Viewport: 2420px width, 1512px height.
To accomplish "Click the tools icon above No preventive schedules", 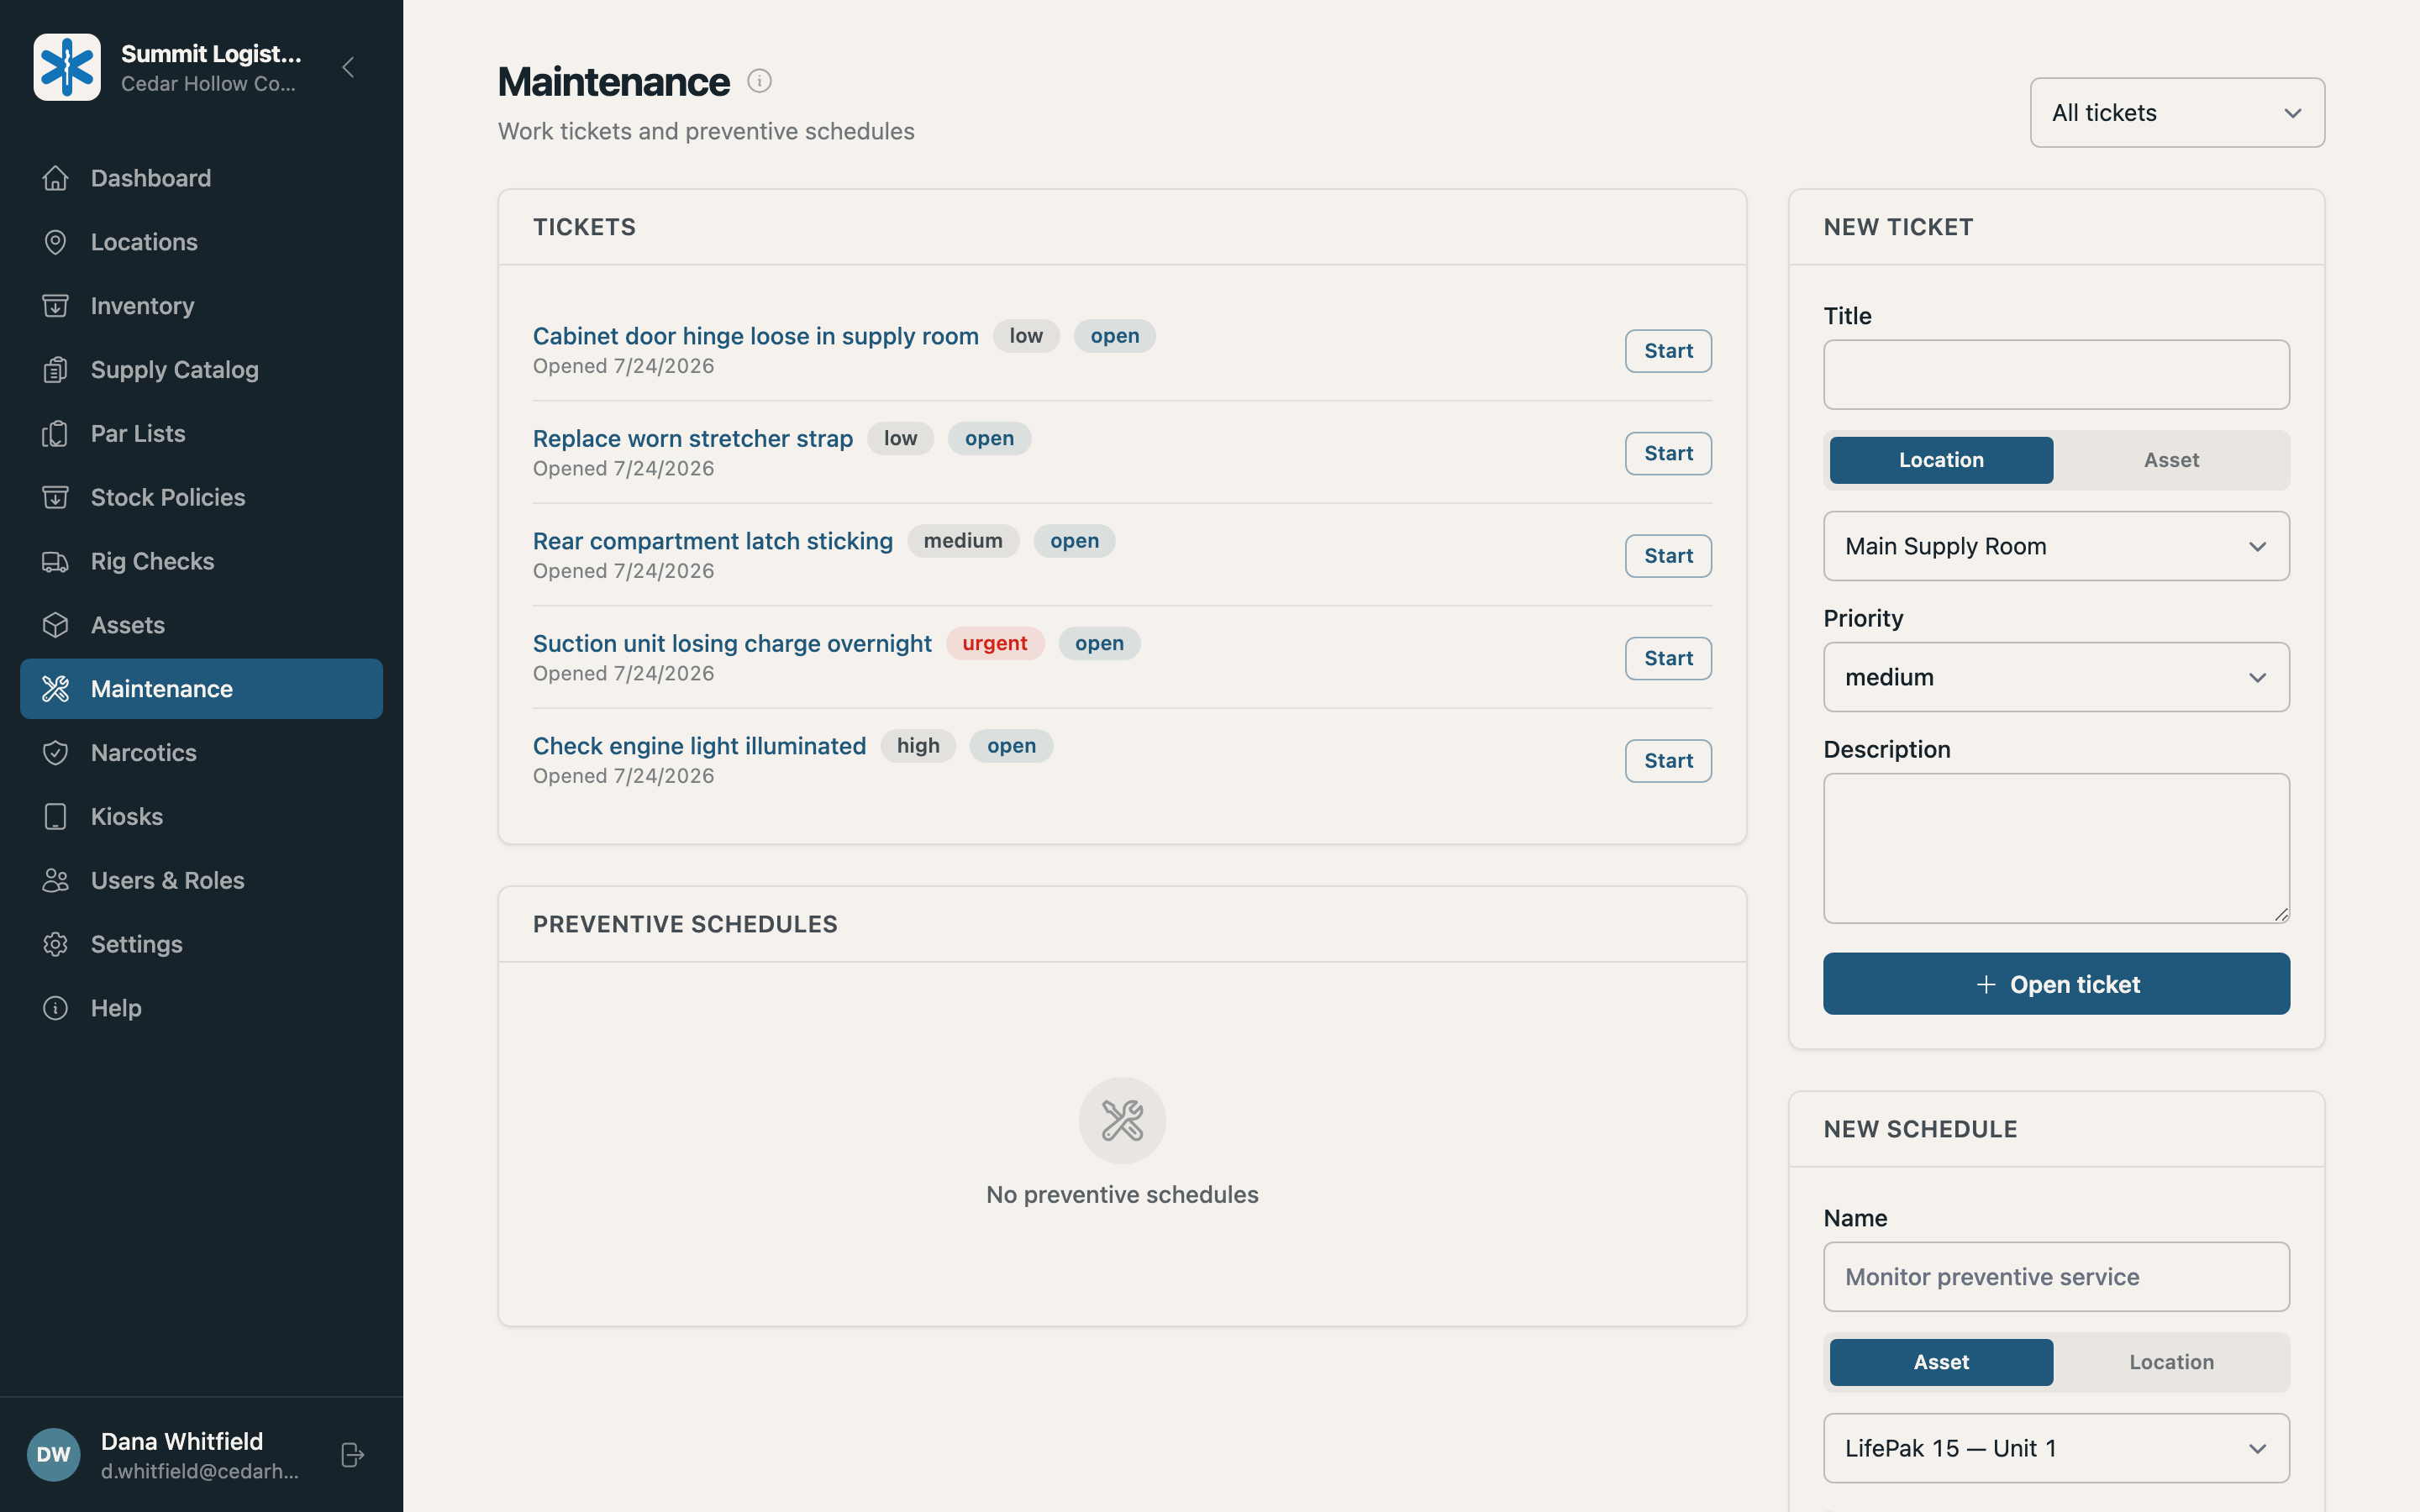I will pyautogui.click(x=1122, y=1120).
